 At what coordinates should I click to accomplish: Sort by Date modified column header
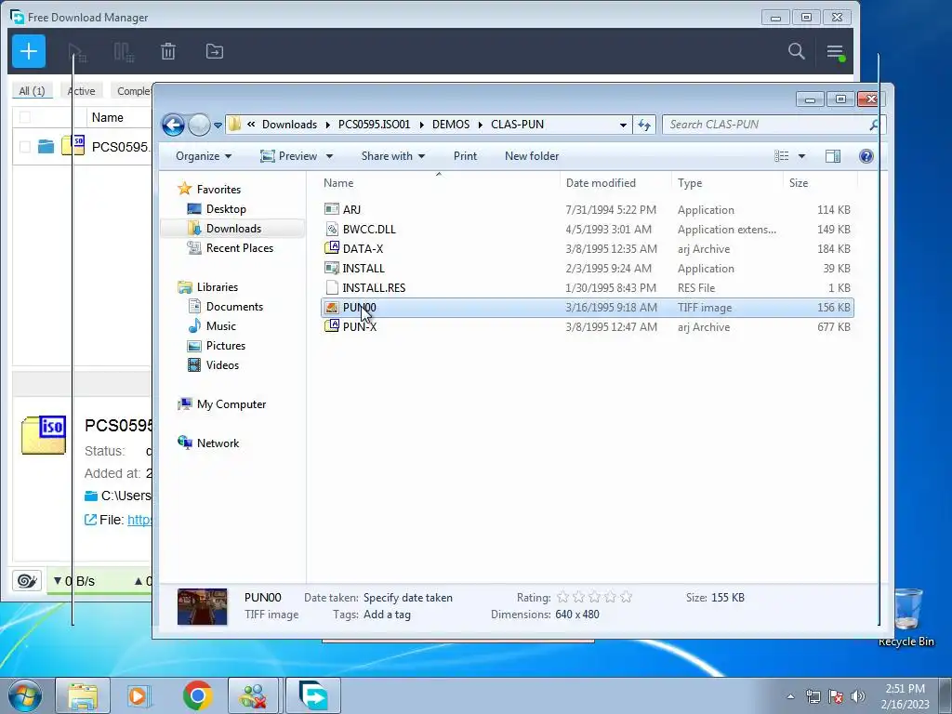pos(615,183)
